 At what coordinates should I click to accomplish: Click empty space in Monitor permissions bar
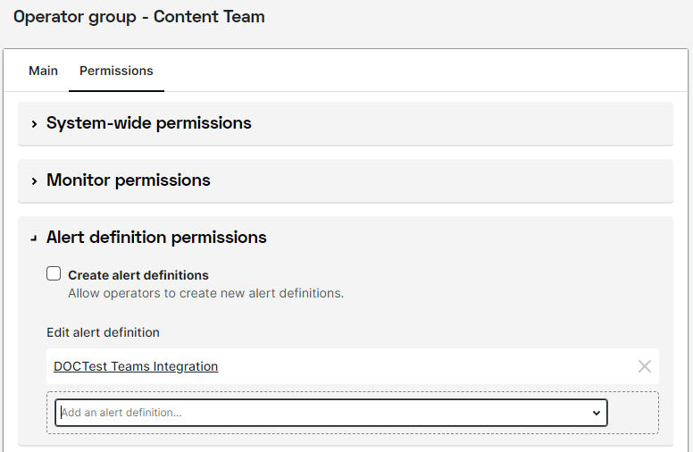tap(447, 180)
